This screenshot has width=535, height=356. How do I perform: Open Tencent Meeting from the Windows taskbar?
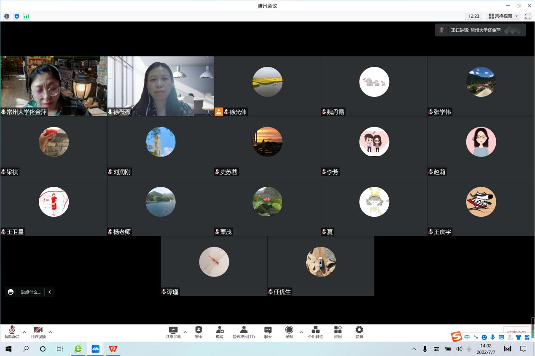tap(95, 349)
